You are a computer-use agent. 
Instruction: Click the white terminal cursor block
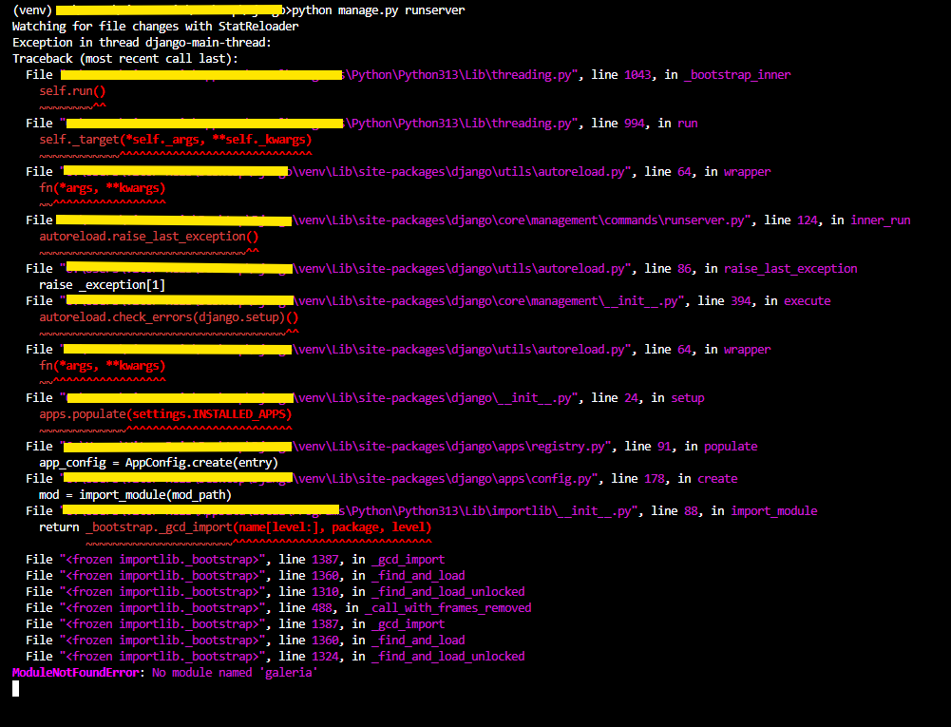(15, 688)
